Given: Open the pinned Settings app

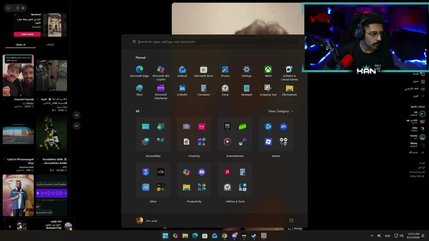Looking at the screenshot, I should click(x=247, y=72).
